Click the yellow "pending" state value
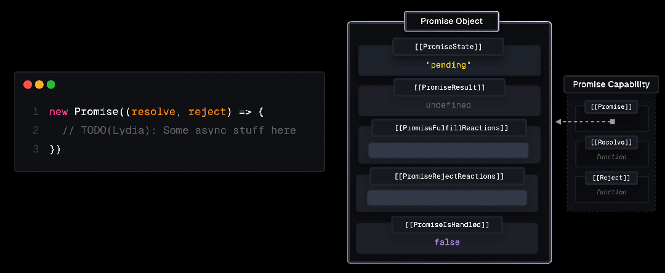The image size is (665, 273). click(x=448, y=65)
